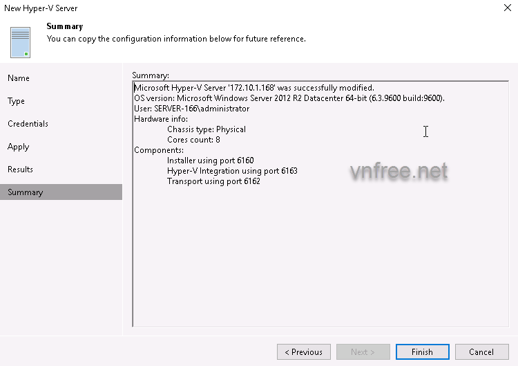Go to the Name wizard step

coord(19,78)
